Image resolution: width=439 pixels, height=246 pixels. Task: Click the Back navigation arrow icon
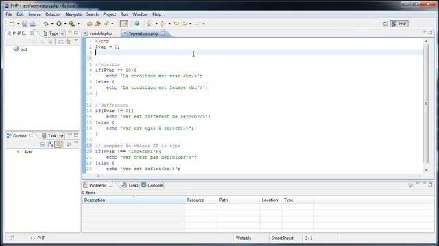184,24
